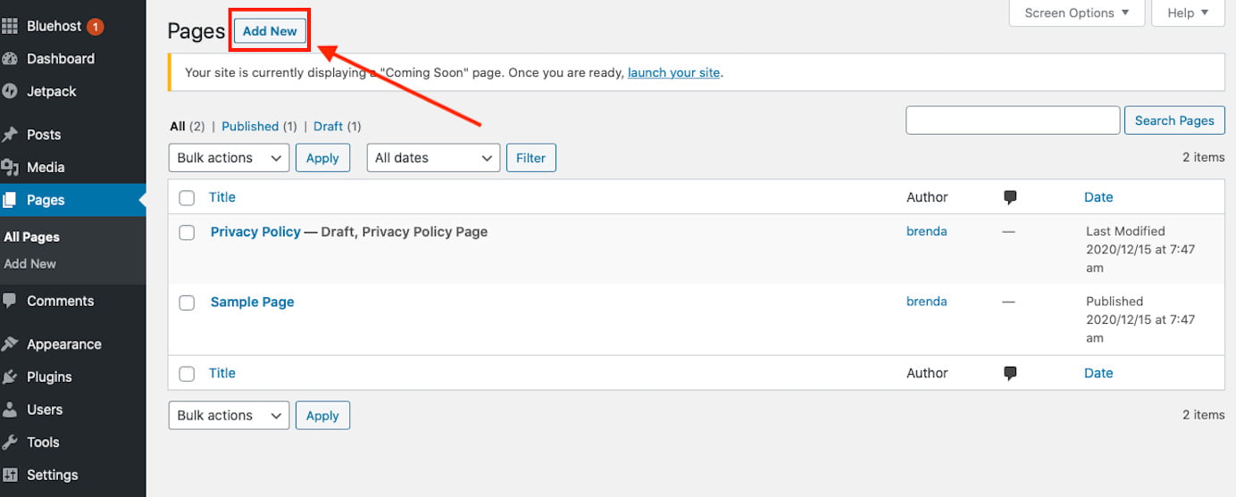This screenshot has width=1236, height=497.
Task: Show only Draft pages filter
Action: 328,127
